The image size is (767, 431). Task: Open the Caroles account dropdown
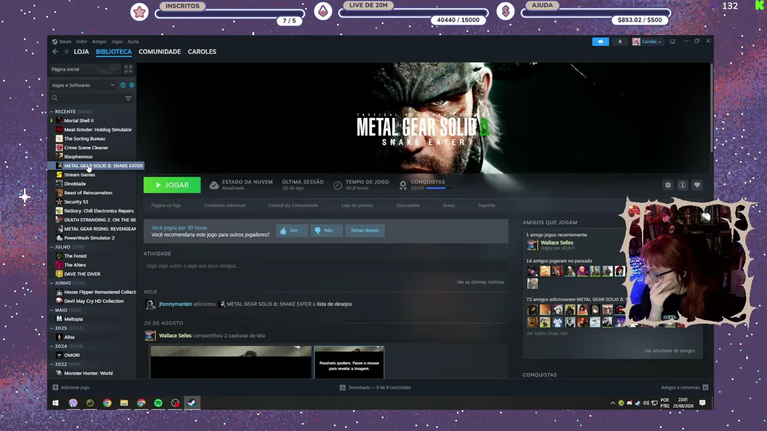[647, 42]
